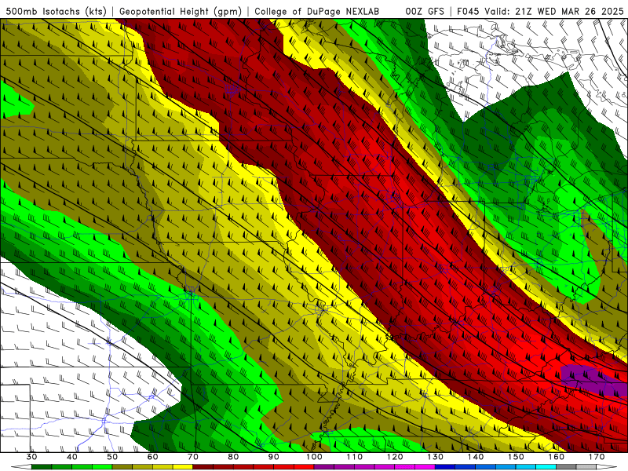The height and width of the screenshot is (471, 628).
Task: Click the 40 value on the legend
Action: click(x=72, y=457)
